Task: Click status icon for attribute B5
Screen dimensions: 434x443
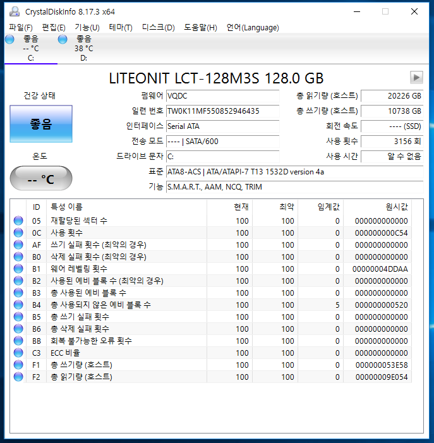Action: [x=18, y=317]
